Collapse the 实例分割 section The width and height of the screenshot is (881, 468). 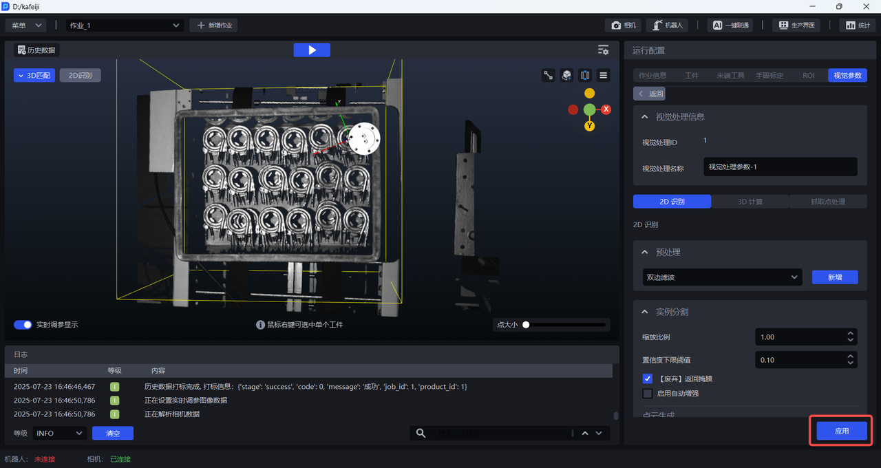[645, 312]
